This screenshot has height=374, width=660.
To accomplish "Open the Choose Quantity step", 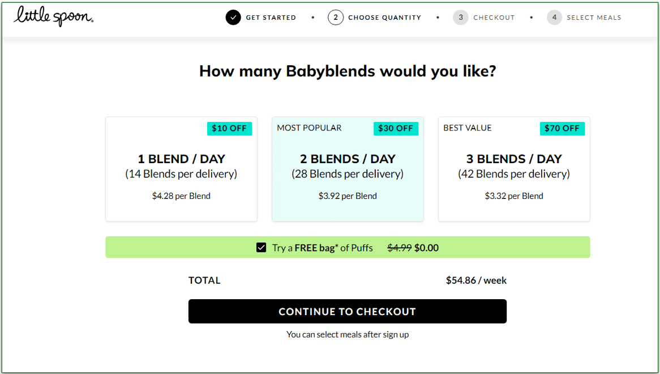I will 383,18.
